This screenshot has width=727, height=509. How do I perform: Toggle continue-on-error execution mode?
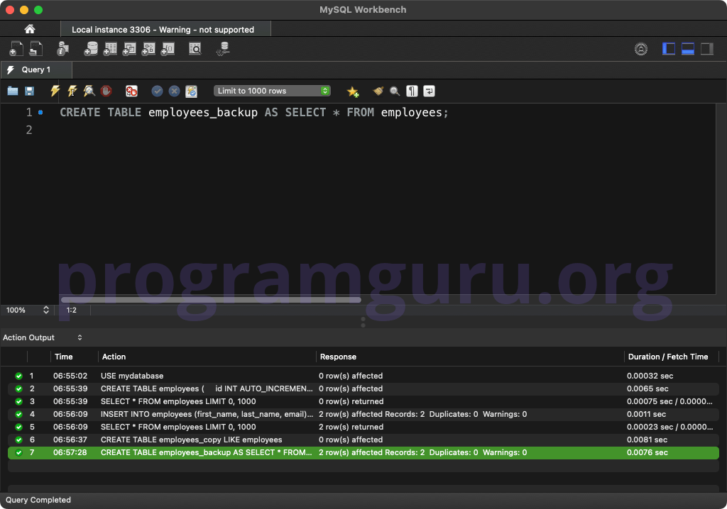click(131, 91)
